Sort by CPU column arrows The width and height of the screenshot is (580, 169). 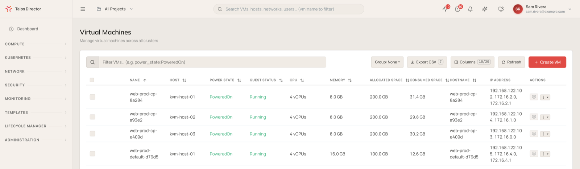coord(302,80)
